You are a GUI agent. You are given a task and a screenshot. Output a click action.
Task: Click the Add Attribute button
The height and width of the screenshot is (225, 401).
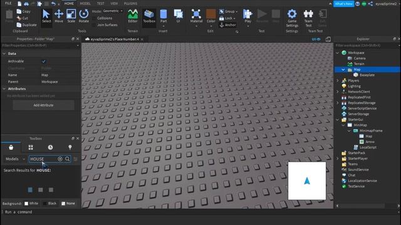tap(43, 105)
